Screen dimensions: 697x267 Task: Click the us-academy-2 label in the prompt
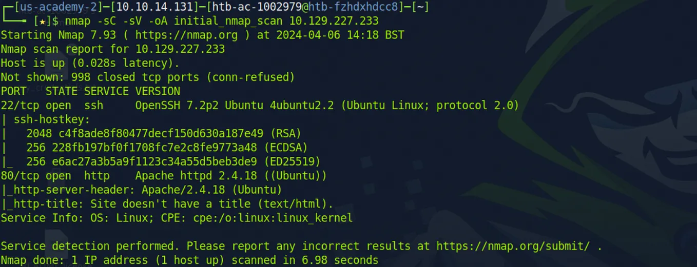[x=54, y=8]
